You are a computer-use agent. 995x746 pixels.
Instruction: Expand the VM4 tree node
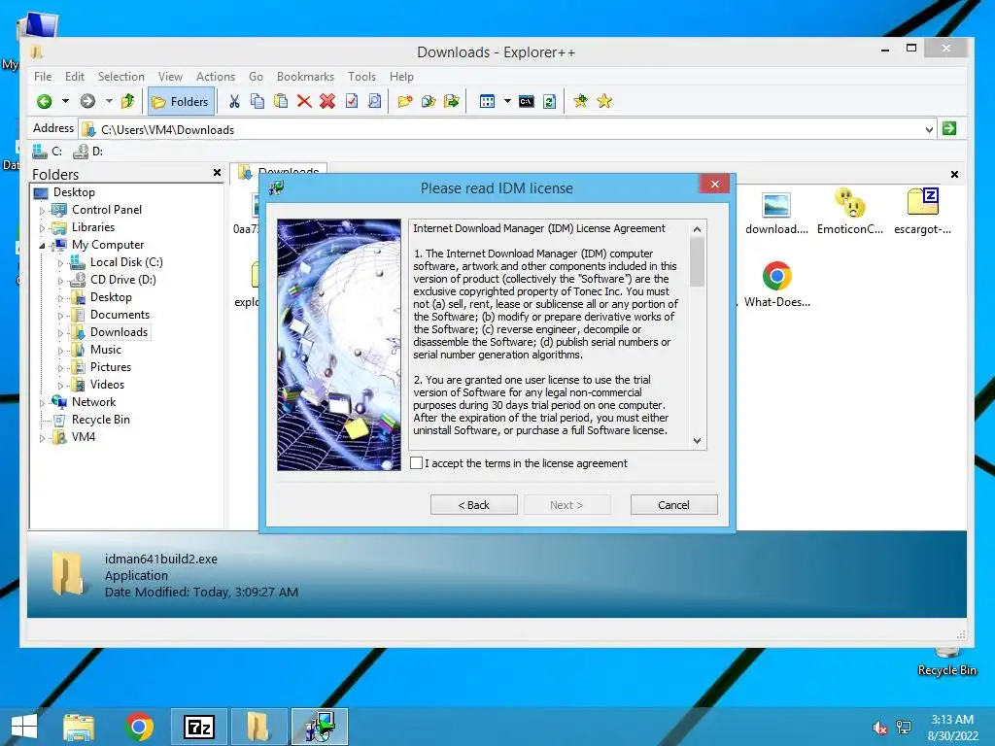(x=43, y=438)
